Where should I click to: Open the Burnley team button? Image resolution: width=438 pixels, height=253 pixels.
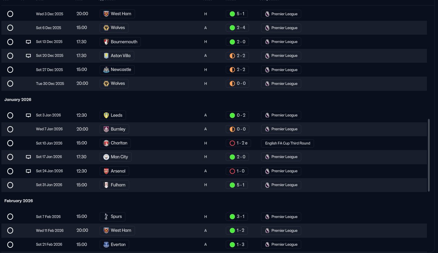tap(114, 129)
